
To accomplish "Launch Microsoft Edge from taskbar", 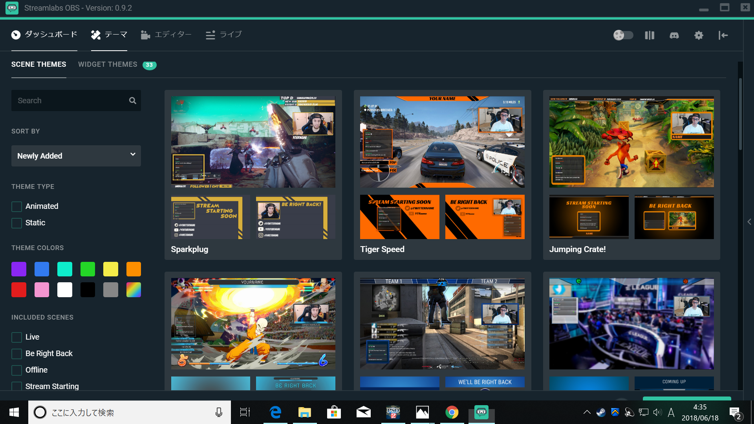I will tap(275, 412).
